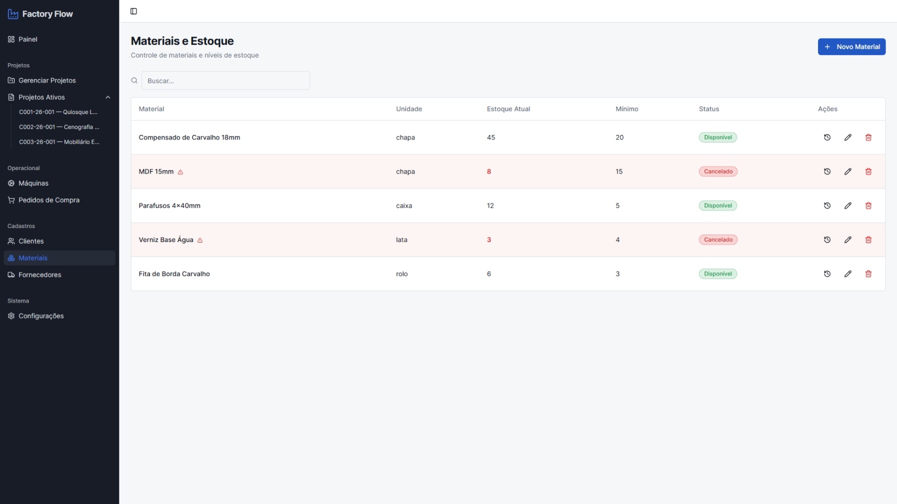Click the Cancelado status badge for MDF 15mm

click(718, 171)
